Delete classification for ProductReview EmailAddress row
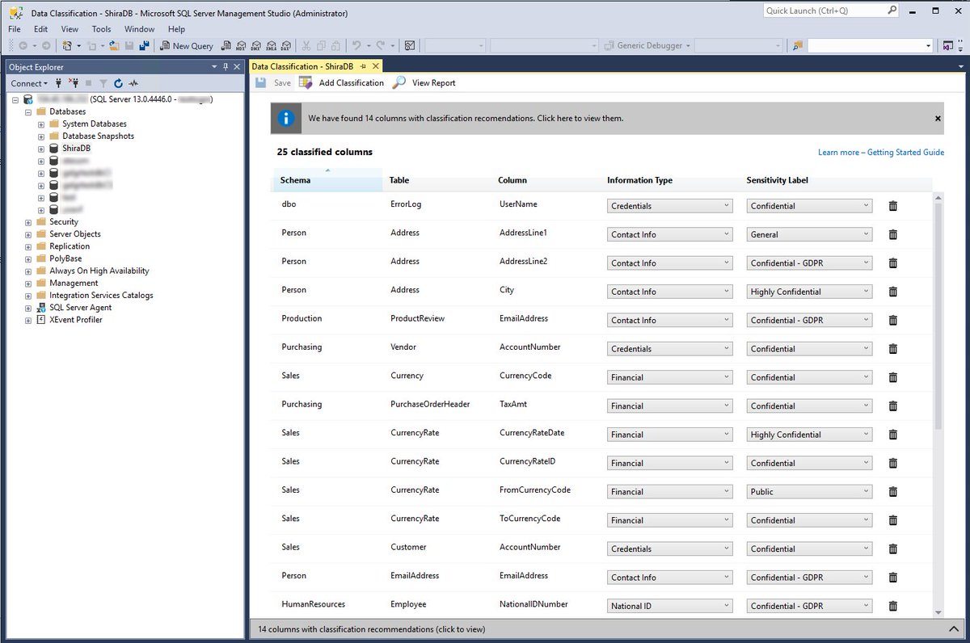The height and width of the screenshot is (643, 970). (893, 321)
